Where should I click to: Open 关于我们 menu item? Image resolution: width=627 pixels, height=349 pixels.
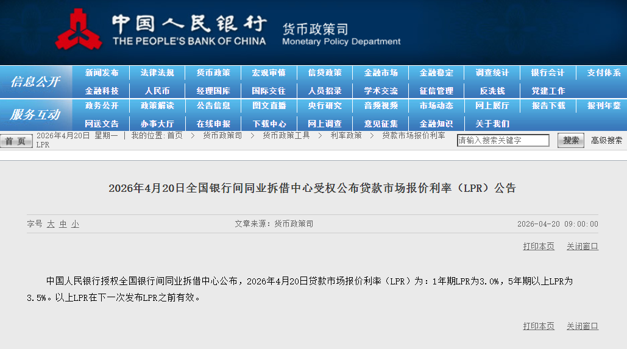492,124
